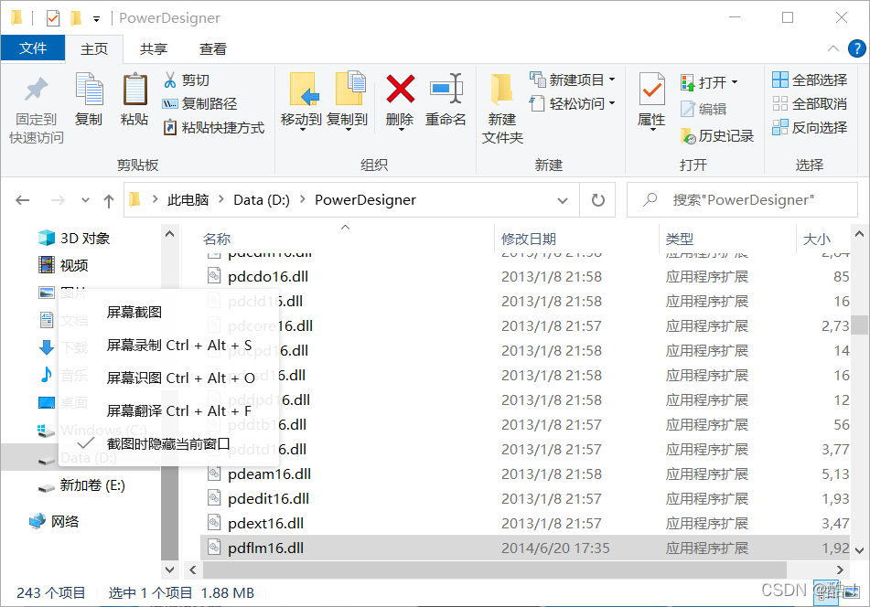Click 此电脑 in address breadcrumb
870x607 pixels.
coord(188,200)
